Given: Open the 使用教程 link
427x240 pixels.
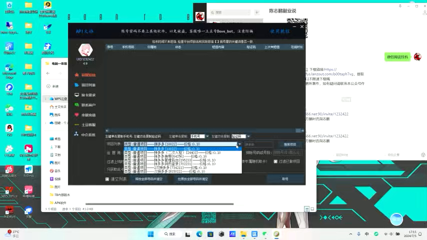Looking at the screenshot, I should tap(279, 31).
